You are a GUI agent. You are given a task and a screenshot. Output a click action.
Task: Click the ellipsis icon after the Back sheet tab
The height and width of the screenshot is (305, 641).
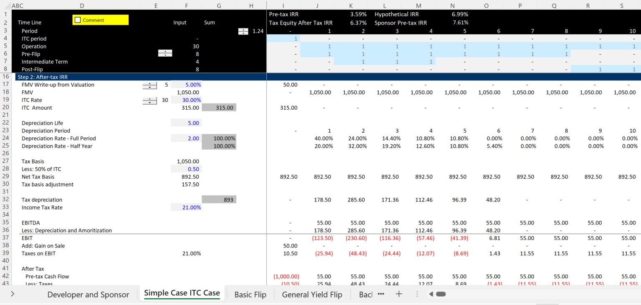381,294
